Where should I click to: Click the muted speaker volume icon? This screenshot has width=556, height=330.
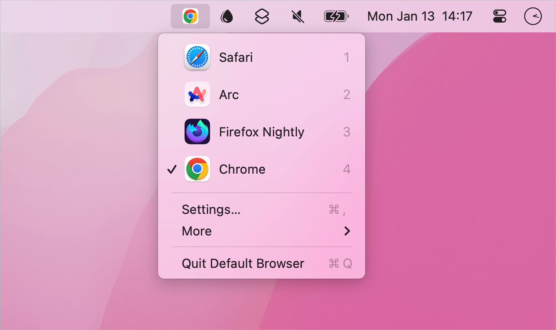coord(298,16)
